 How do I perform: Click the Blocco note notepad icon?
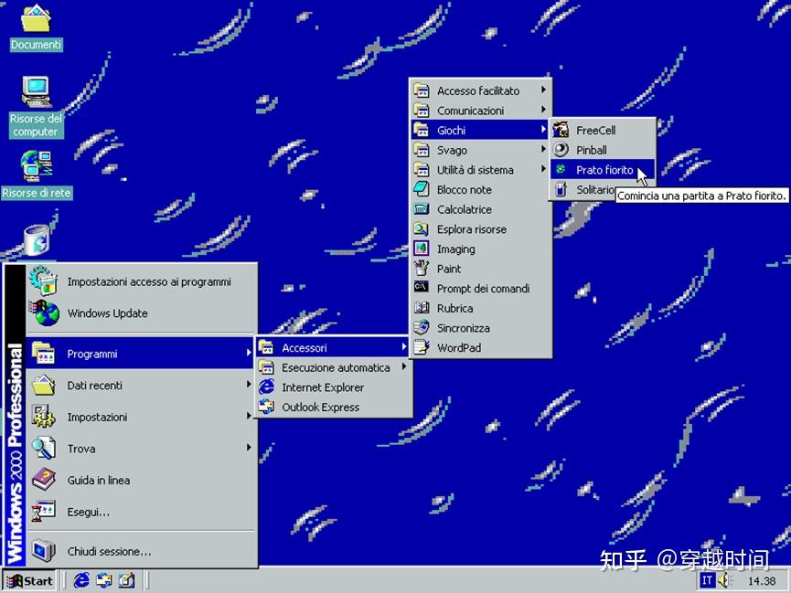coord(422,189)
